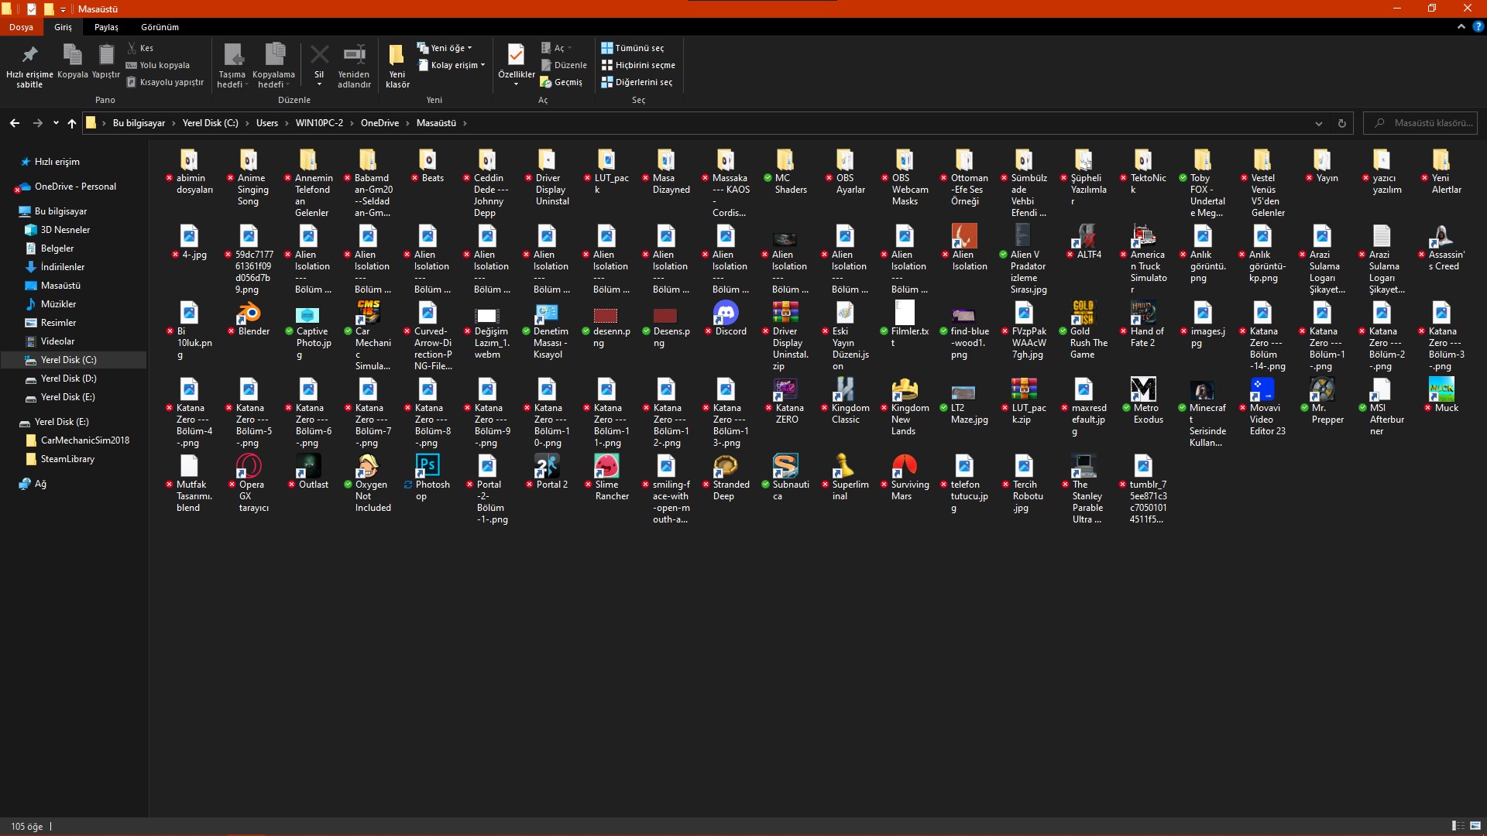Select OneDrive - Personal in sidebar
The width and height of the screenshot is (1487, 836).
[75, 187]
